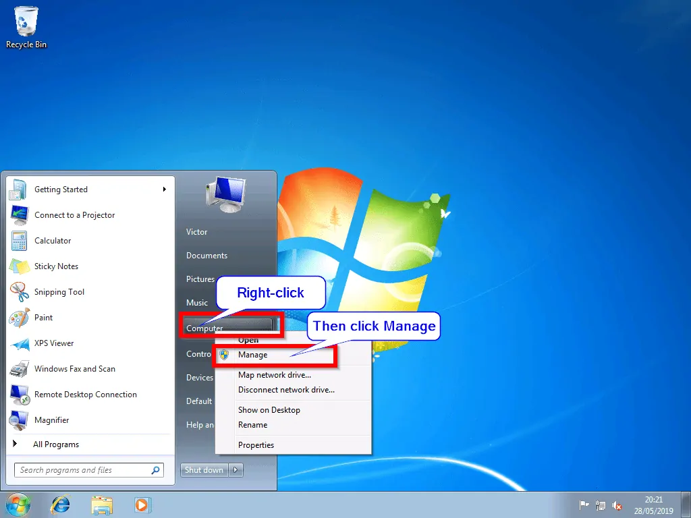Open the Connect to a Projector icon

pyautogui.click(x=18, y=215)
